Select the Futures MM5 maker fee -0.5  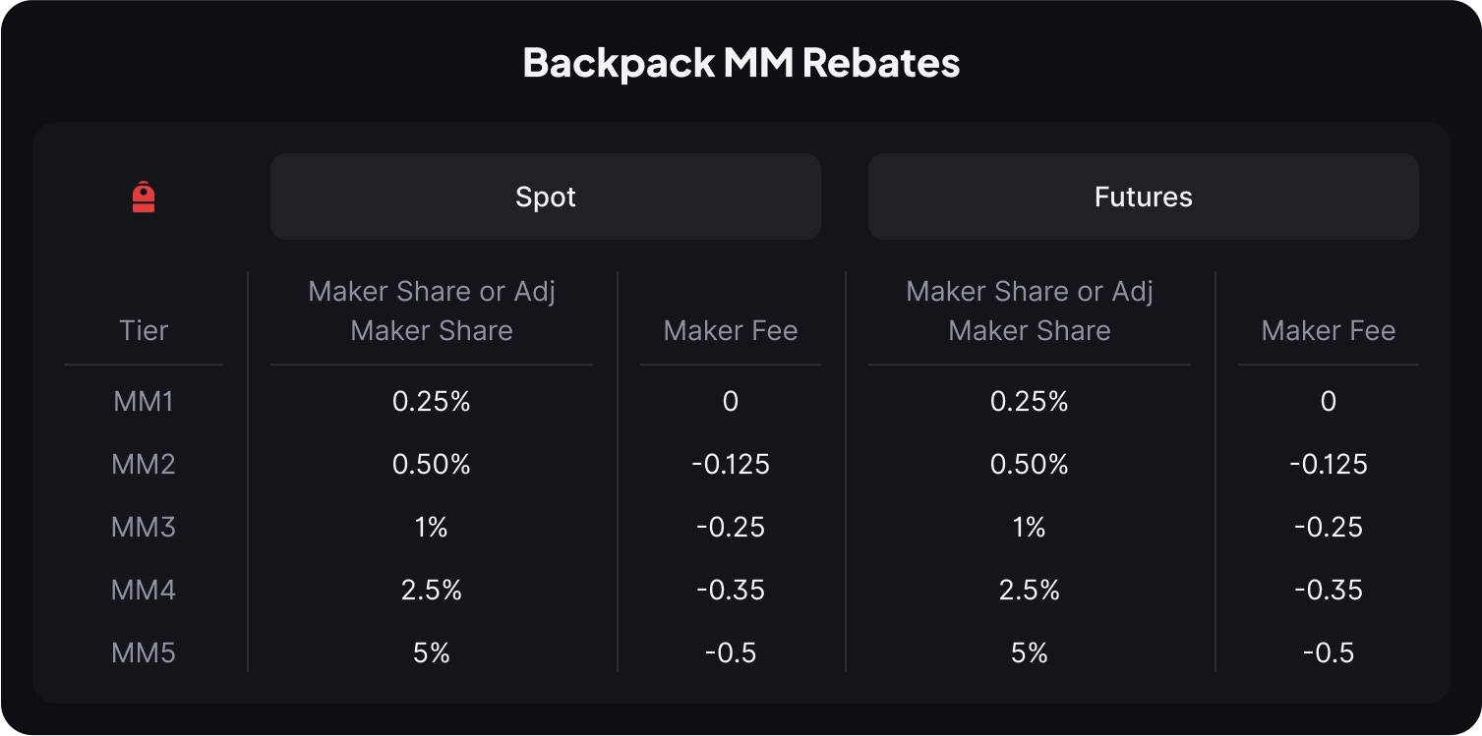[x=1328, y=652]
